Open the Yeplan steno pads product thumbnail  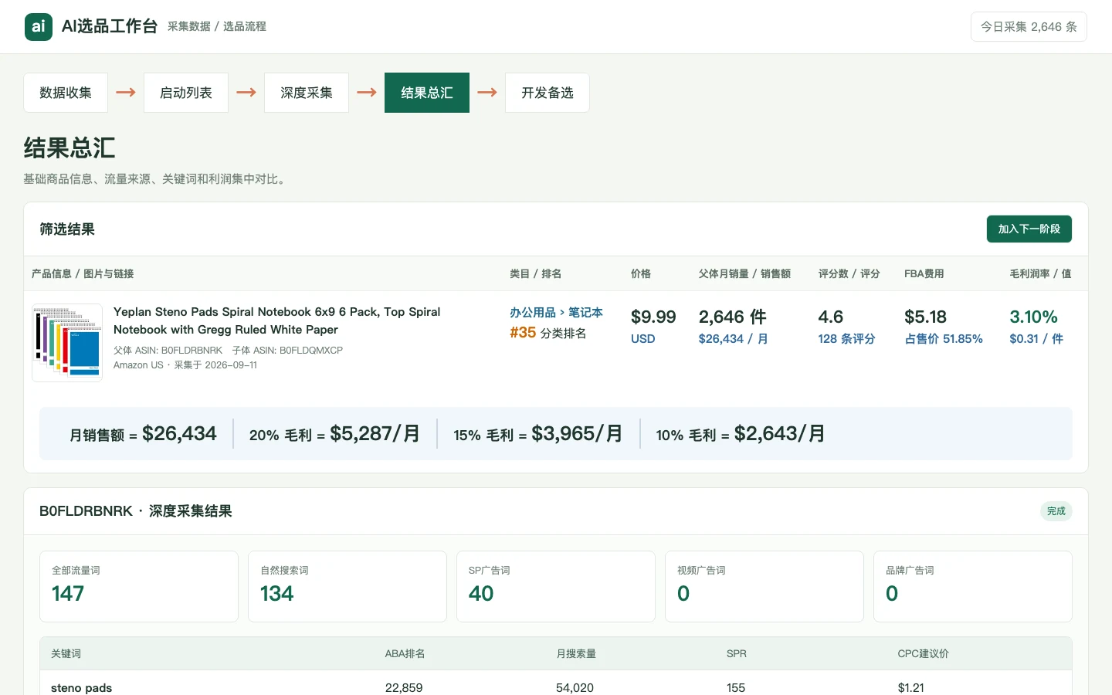[x=67, y=343]
